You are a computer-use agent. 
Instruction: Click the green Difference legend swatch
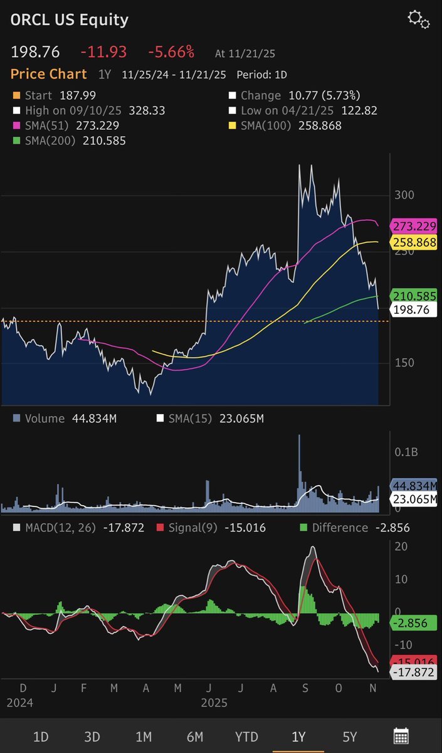click(303, 528)
